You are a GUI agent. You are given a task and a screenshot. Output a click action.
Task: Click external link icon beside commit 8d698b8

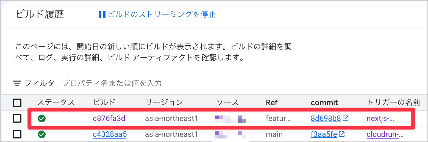[x=346, y=118]
